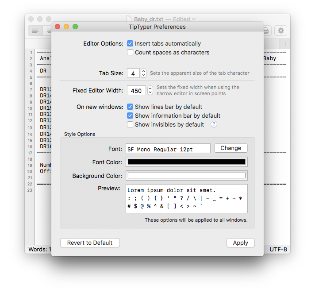Add new tab with plus button

point(285,44)
